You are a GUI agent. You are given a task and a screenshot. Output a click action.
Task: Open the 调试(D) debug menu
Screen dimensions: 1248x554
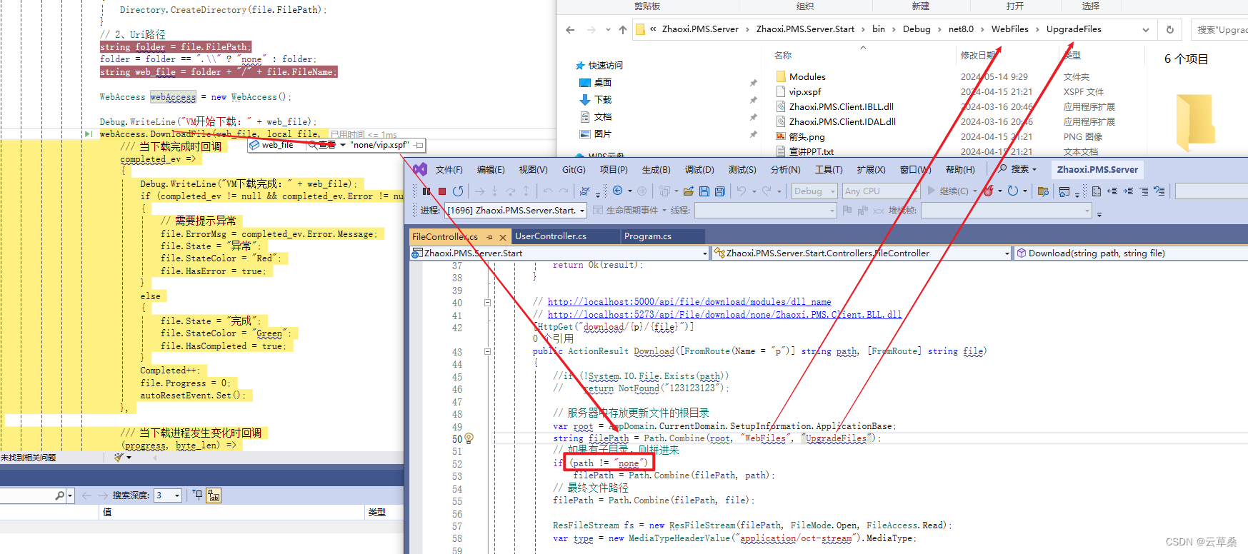(x=699, y=170)
